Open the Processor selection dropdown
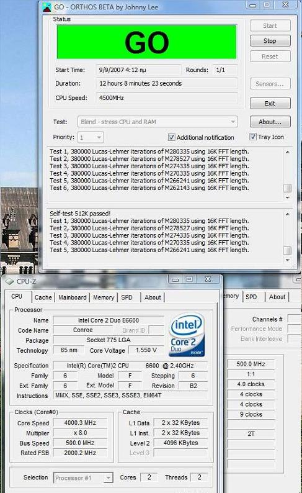Screen dimensions: 302x493 tap(83, 478)
